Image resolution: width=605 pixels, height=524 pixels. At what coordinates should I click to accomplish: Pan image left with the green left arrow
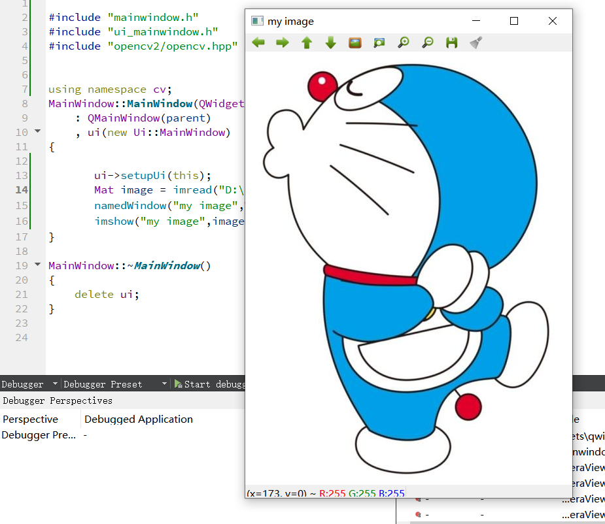click(x=258, y=42)
